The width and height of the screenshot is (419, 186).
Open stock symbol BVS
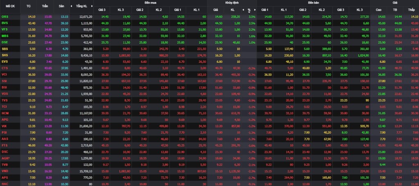click(x=5, y=23)
